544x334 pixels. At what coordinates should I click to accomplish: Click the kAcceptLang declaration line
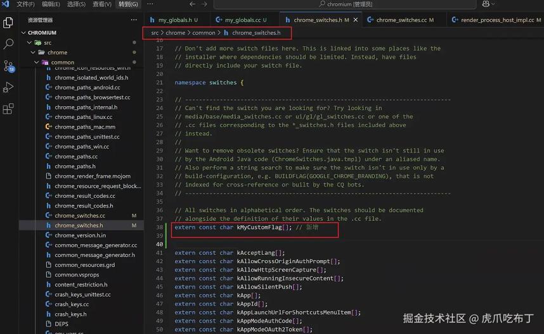230,253
